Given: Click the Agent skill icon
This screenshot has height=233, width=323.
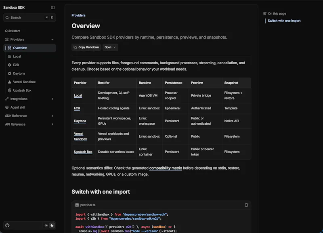Looking at the screenshot, I should click(x=7, y=107).
